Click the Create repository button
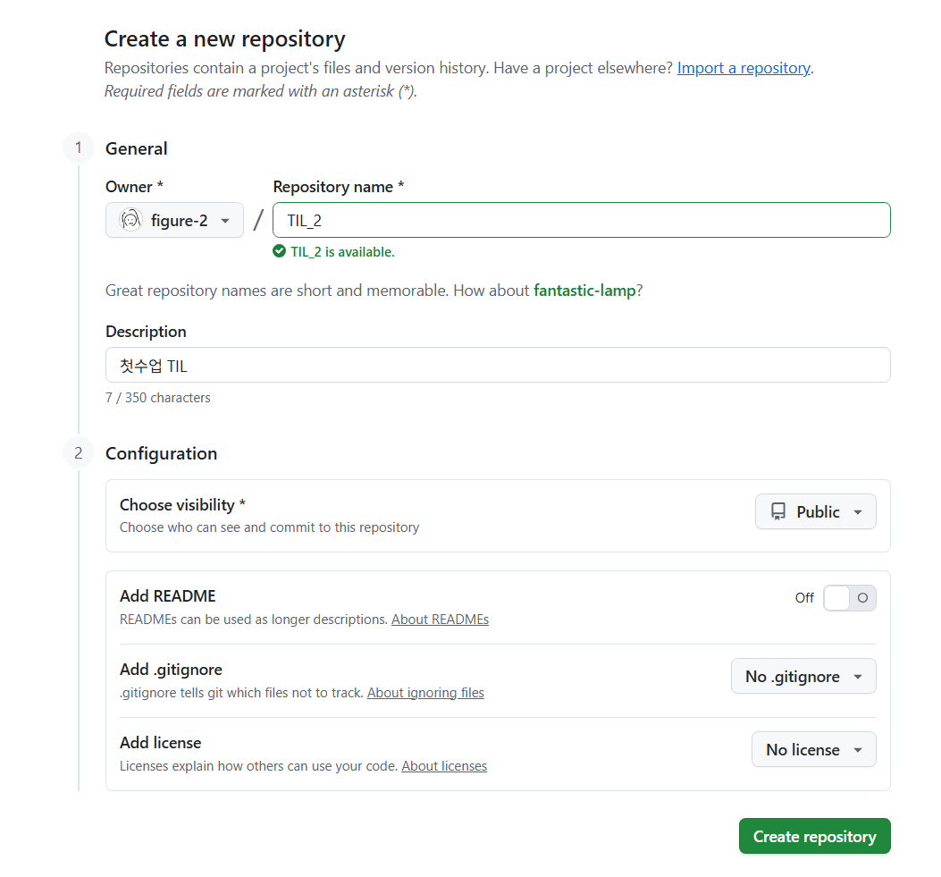This screenshot has height=877, width=941. (x=814, y=837)
